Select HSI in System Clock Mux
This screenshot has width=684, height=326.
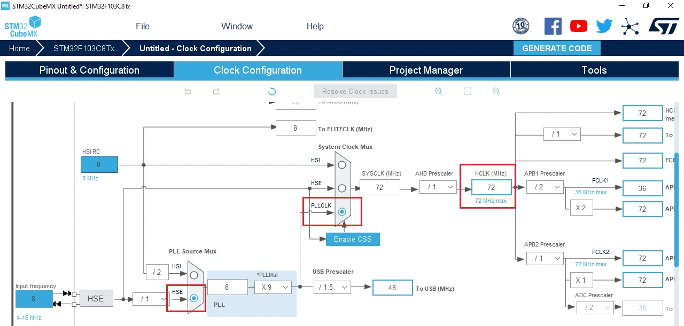click(341, 165)
